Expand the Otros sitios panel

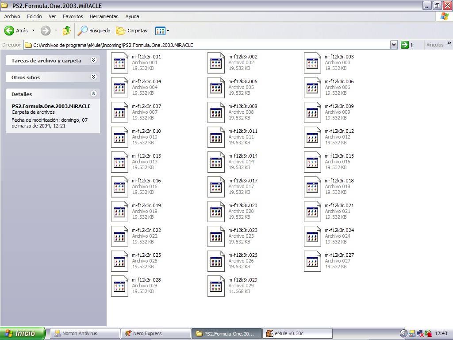[x=93, y=77]
